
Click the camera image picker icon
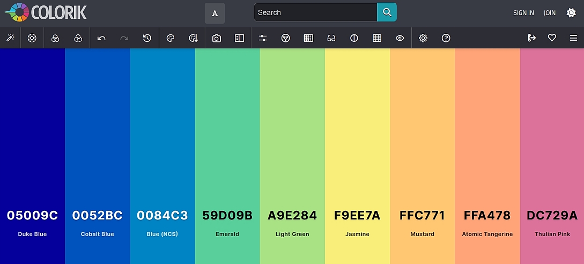(217, 38)
